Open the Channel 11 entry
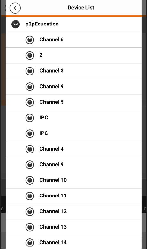147x249 pixels. 74,196
